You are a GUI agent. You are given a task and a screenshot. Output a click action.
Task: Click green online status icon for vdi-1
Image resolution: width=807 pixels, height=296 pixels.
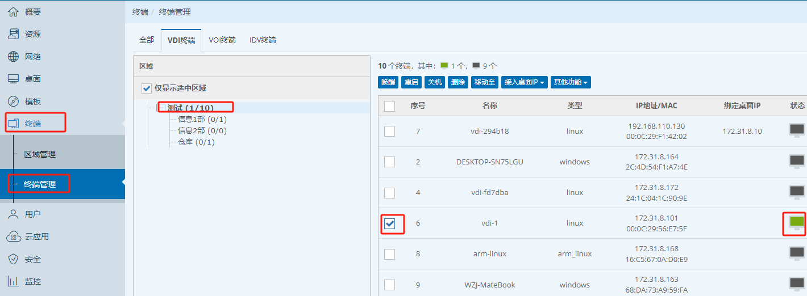797,223
